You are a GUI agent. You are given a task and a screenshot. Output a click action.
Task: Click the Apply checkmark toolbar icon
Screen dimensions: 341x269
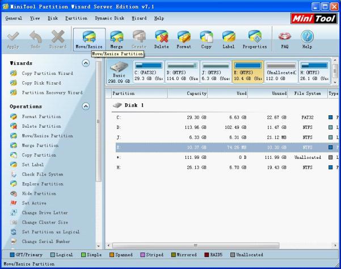click(13, 40)
